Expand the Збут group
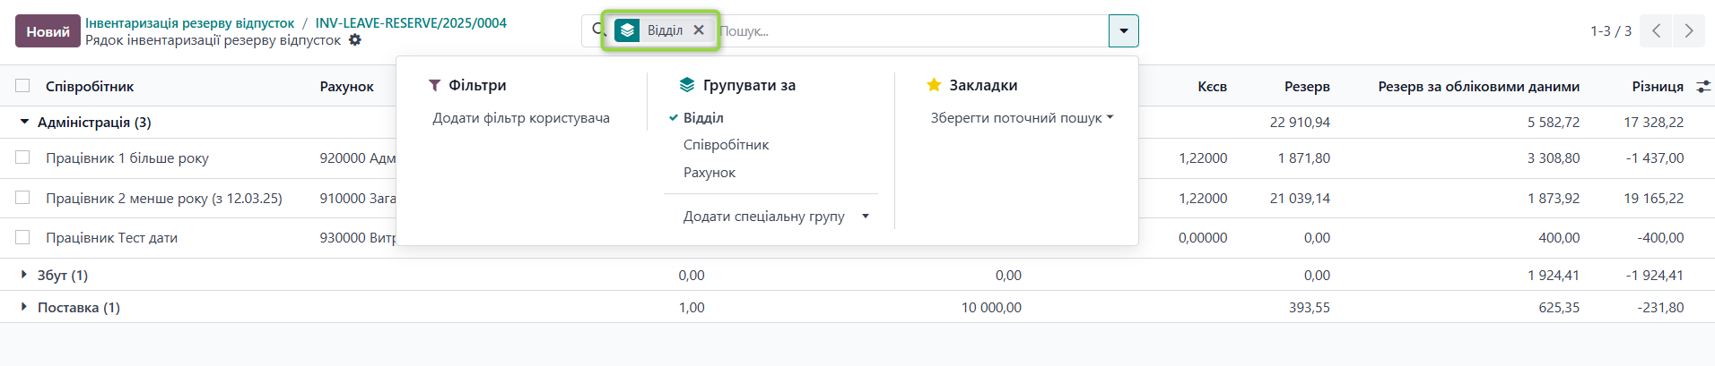This screenshot has width=1715, height=366. coord(24,275)
